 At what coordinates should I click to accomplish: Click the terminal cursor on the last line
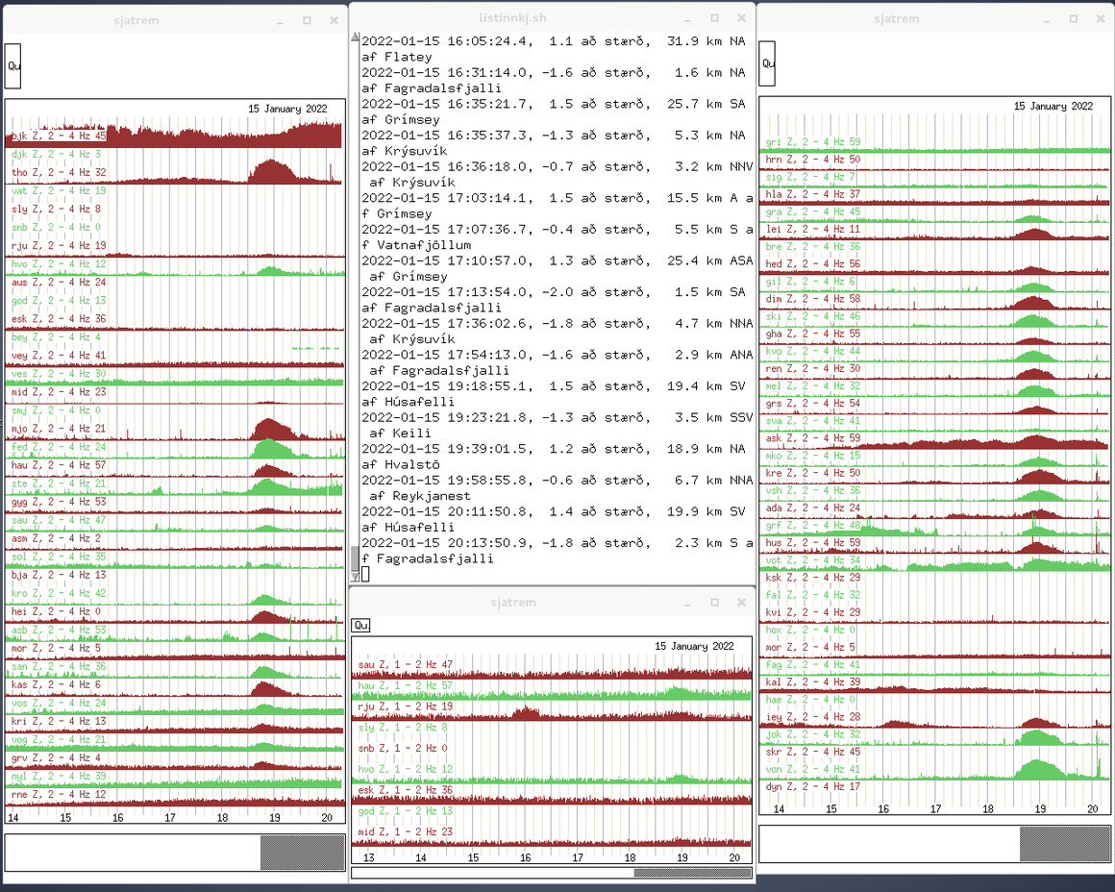click(x=366, y=574)
